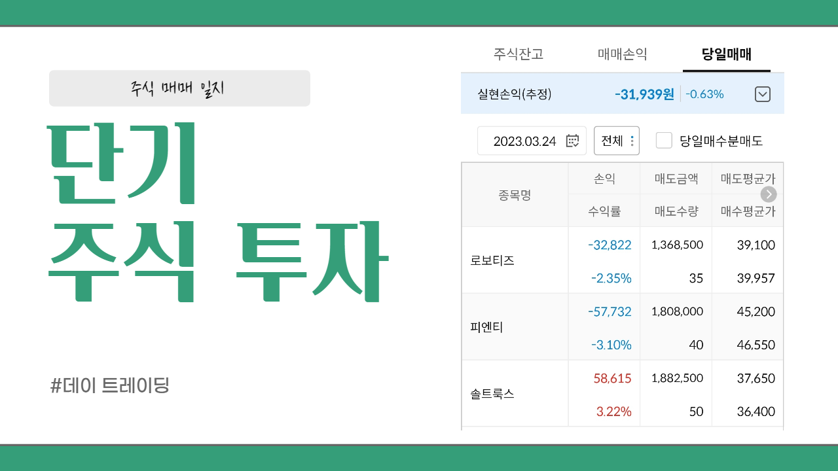
Task: Click the #데이 트레이딩 hashtag
Action: click(109, 385)
